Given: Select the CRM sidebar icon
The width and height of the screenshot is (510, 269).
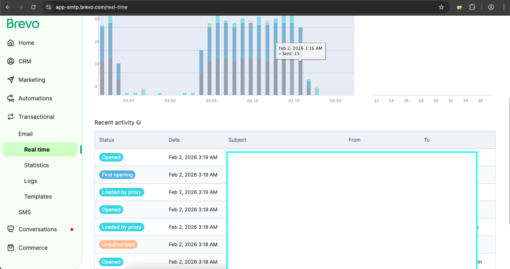Looking at the screenshot, I should click(x=10, y=61).
